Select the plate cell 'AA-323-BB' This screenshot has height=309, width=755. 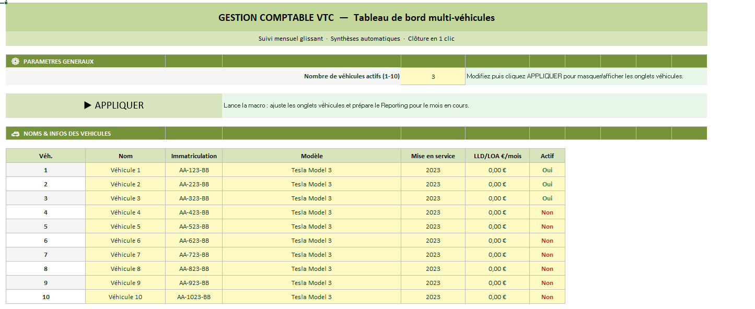click(194, 198)
